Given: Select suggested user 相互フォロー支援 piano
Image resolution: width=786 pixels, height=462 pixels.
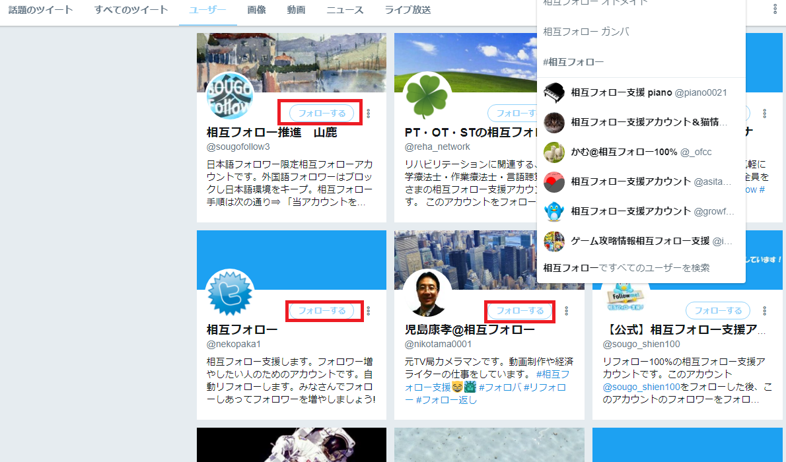Looking at the screenshot, I should (641, 92).
